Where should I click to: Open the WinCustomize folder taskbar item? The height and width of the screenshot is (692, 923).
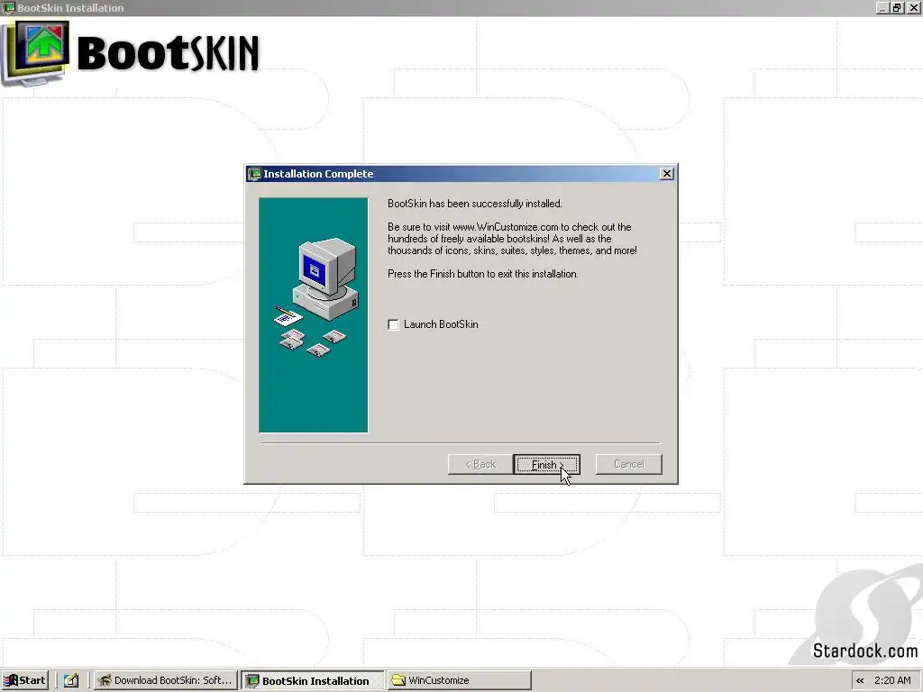pyautogui.click(x=459, y=680)
